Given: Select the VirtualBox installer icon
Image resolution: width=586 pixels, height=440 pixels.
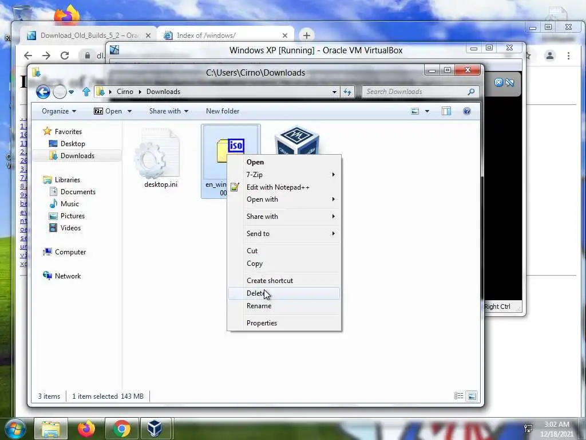Looking at the screenshot, I should 297,140.
